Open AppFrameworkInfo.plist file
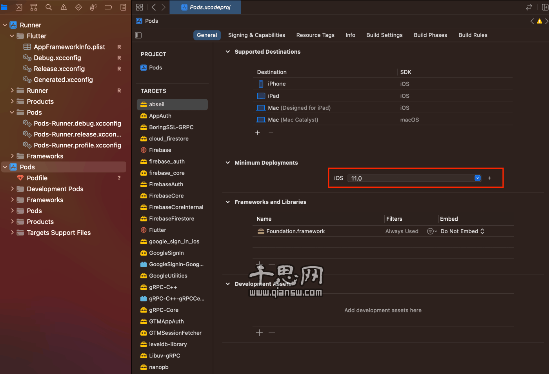Screen dimensions: 549x374 69,47
